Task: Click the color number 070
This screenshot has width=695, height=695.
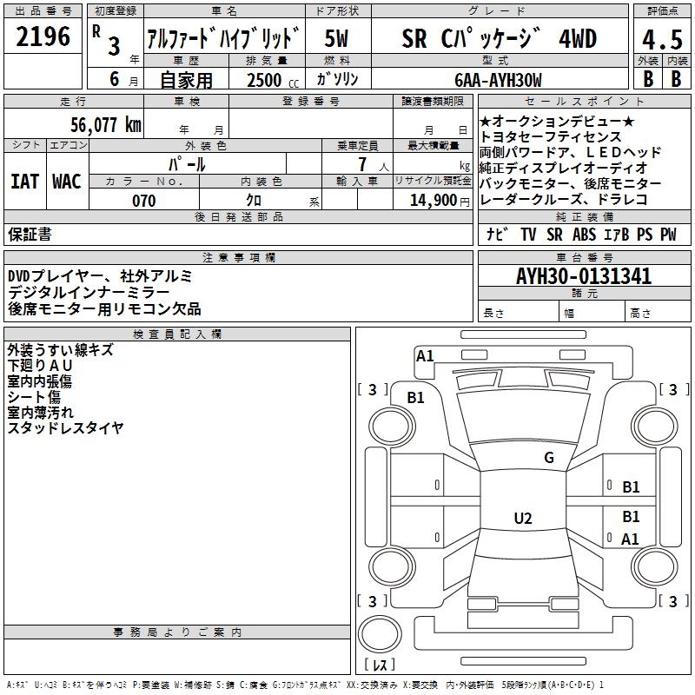Action: click(143, 201)
